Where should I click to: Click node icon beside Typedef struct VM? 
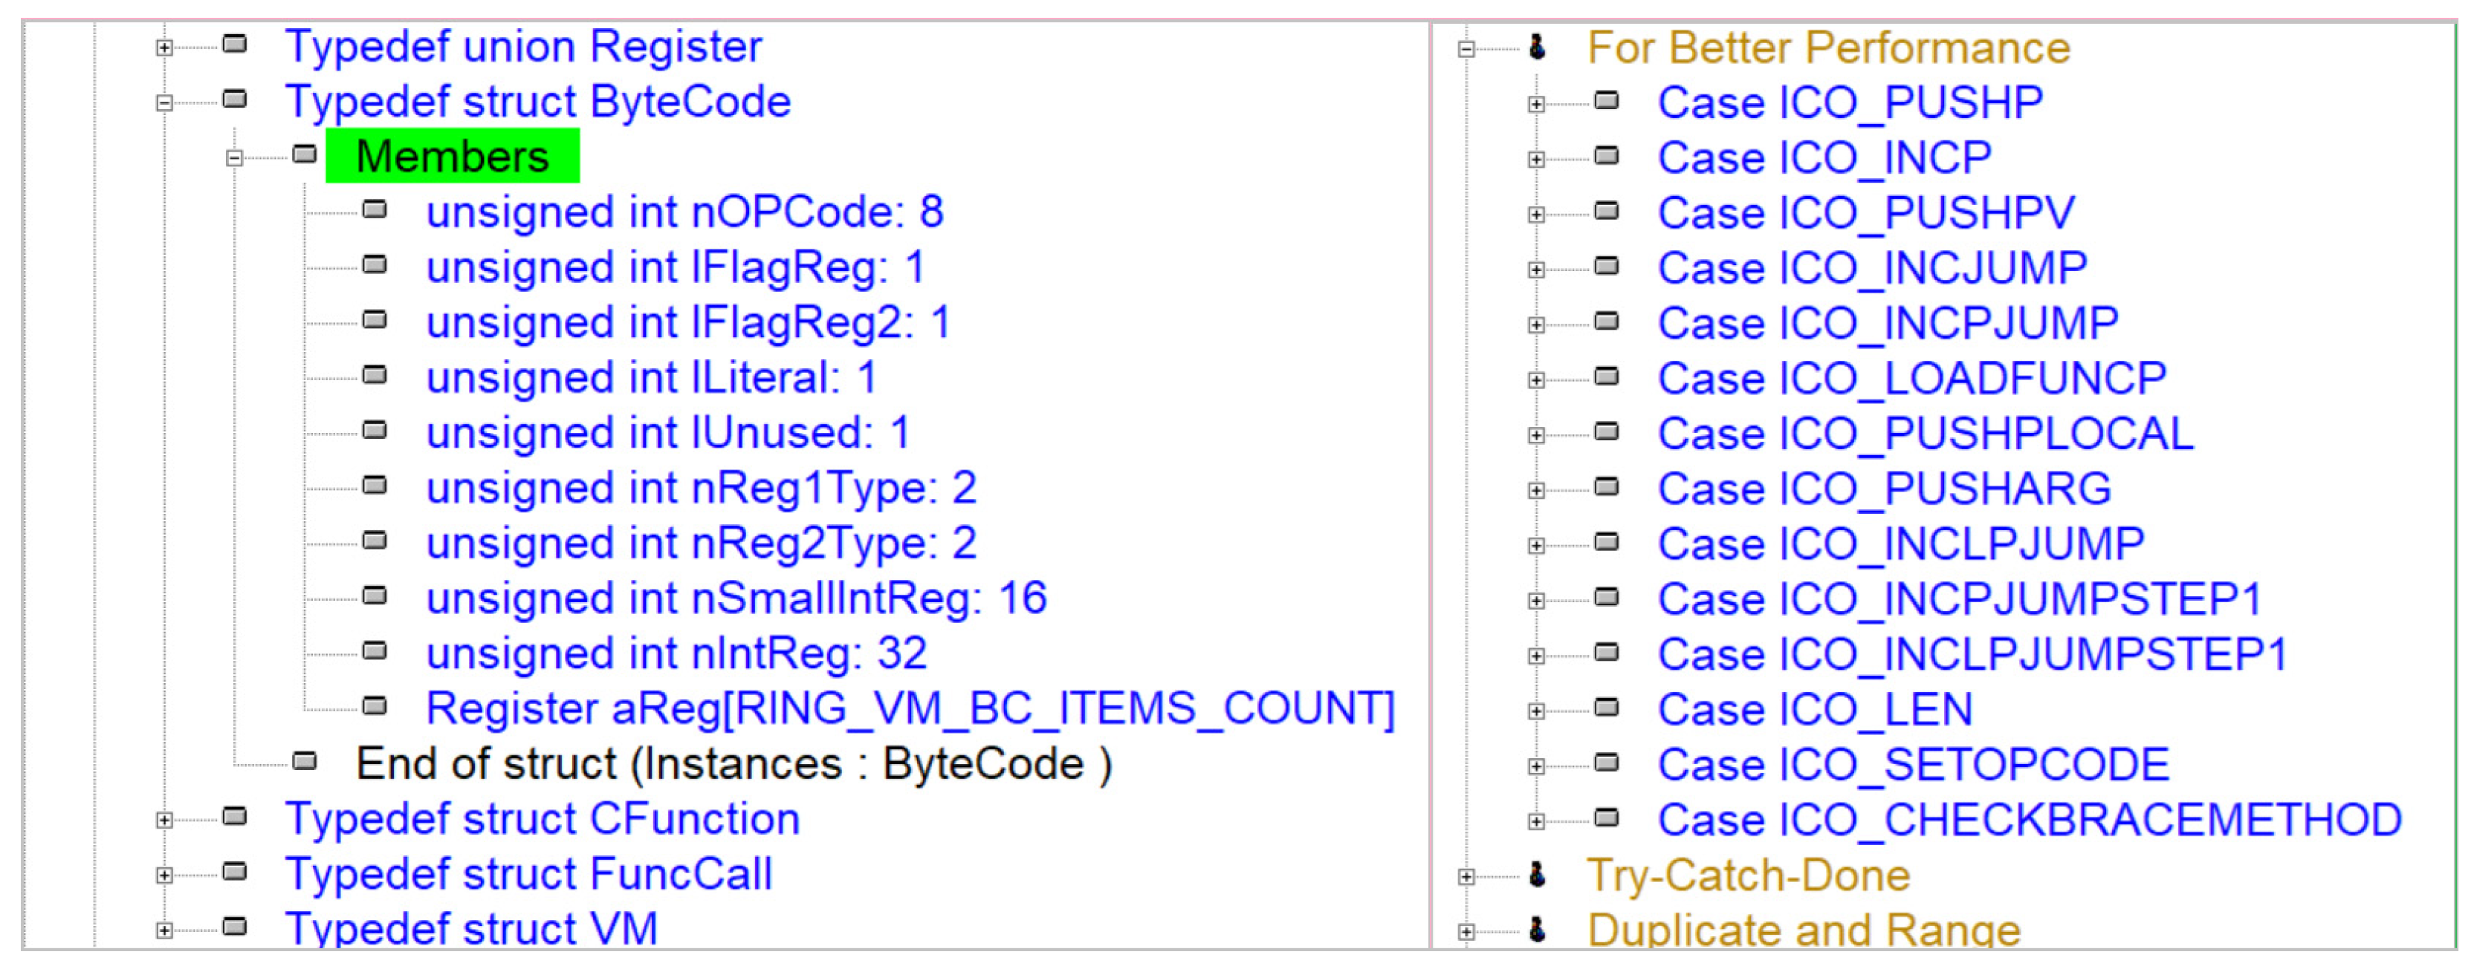click(235, 927)
